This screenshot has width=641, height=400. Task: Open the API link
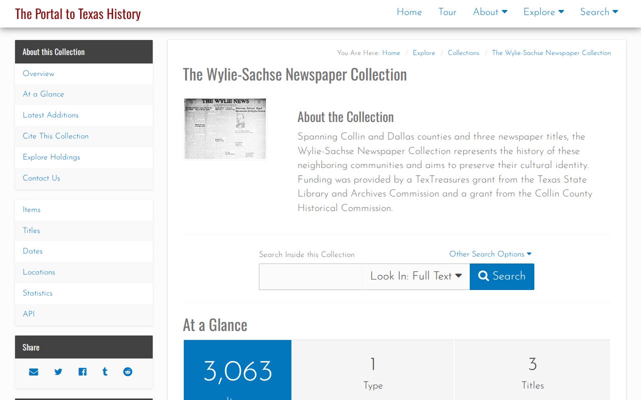tap(84, 314)
